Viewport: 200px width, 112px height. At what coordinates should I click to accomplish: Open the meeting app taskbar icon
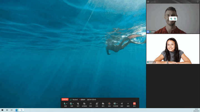21,110
